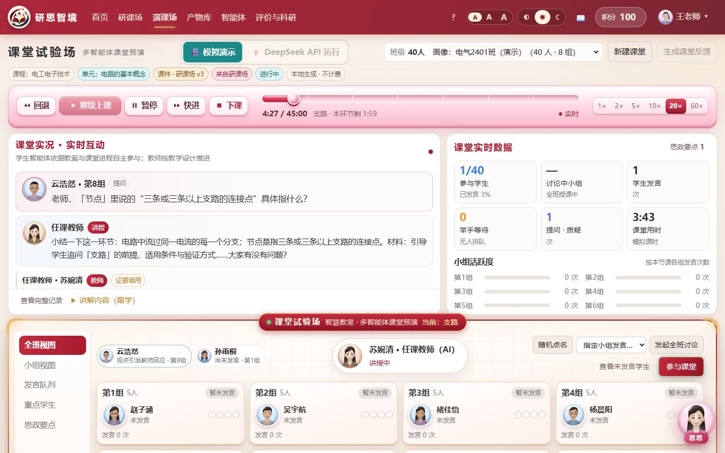Select the sun light theme icon

tap(542, 17)
